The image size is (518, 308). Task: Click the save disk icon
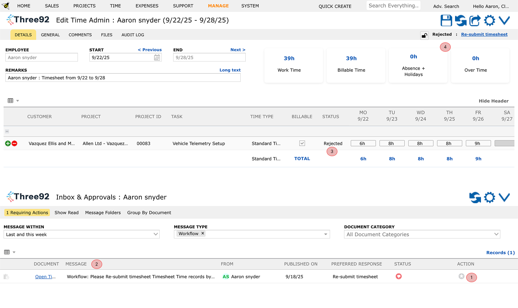(446, 20)
